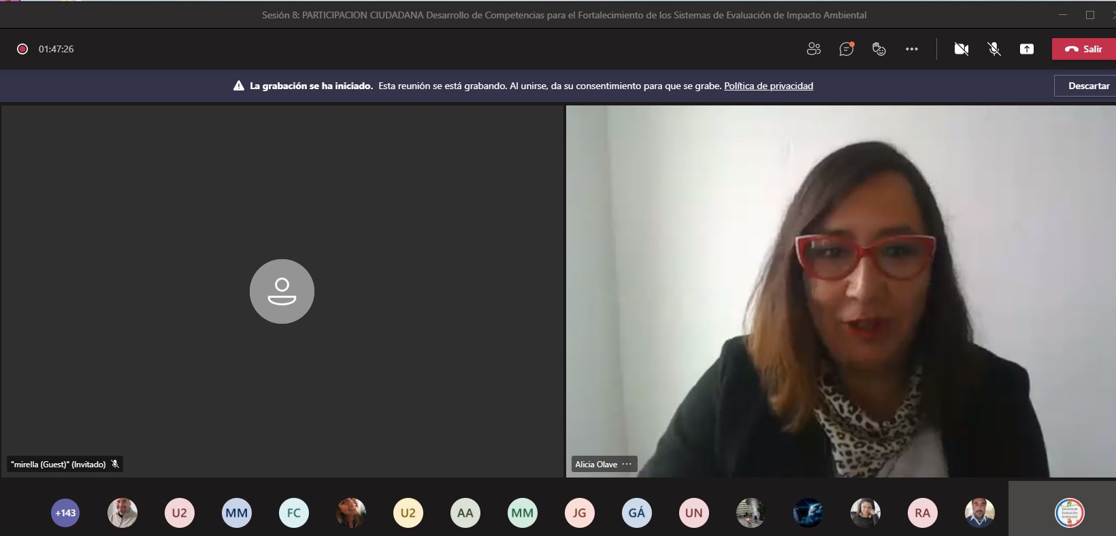The image size is (1116, 536).
Task: Click the mirella guest placeholder avatar
Action: tap(282, 291)
